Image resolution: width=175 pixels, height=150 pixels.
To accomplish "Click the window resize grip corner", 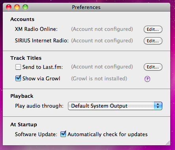I will tap(168, 143).
